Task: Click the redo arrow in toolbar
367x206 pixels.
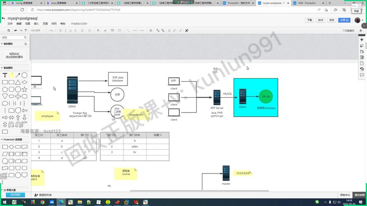Action: pyautogui.click(x=21, y=30)
